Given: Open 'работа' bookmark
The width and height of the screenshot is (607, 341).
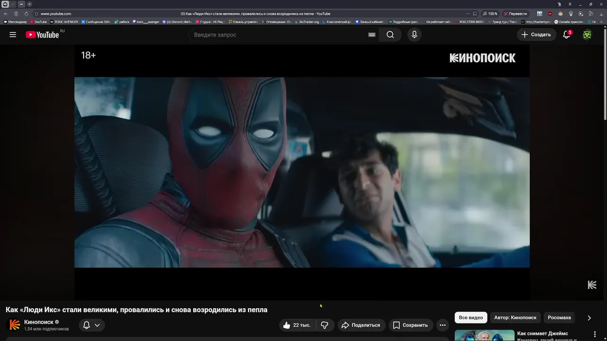Looking at the screenshot, I should (x=122, y=22).
